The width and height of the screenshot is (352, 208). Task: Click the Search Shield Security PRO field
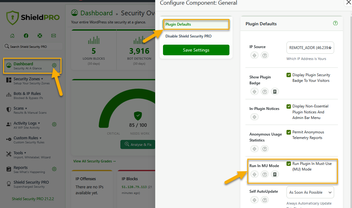[x=33, y=47]
